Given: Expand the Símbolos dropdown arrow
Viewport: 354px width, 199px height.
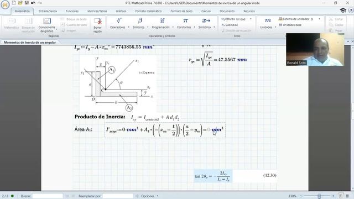Looking at the screenshot, I should tap(148, 27).
